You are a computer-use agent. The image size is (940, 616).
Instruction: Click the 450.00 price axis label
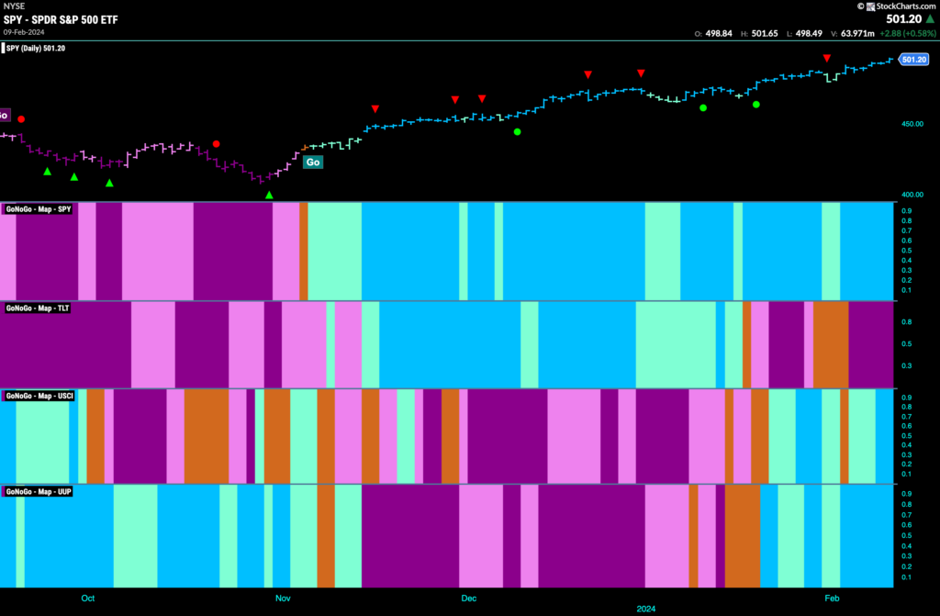912,124
